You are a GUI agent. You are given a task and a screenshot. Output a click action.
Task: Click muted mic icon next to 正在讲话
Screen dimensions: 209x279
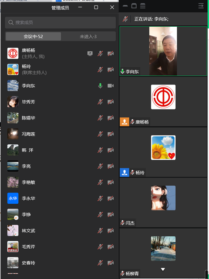click(125, 19)
